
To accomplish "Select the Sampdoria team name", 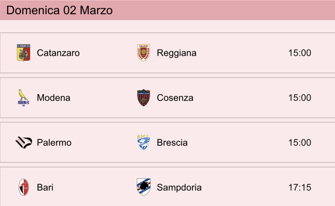I will pos(179,188).
